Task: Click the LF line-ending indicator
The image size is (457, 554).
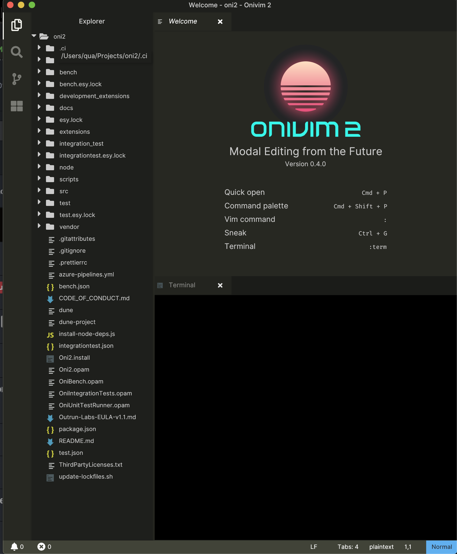Action: coord(314,547)
